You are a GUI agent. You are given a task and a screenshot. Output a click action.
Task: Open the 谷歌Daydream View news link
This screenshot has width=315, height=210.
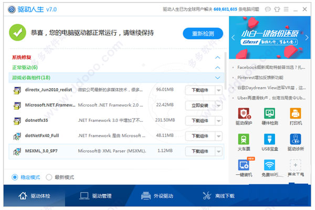tap(271, 88)
